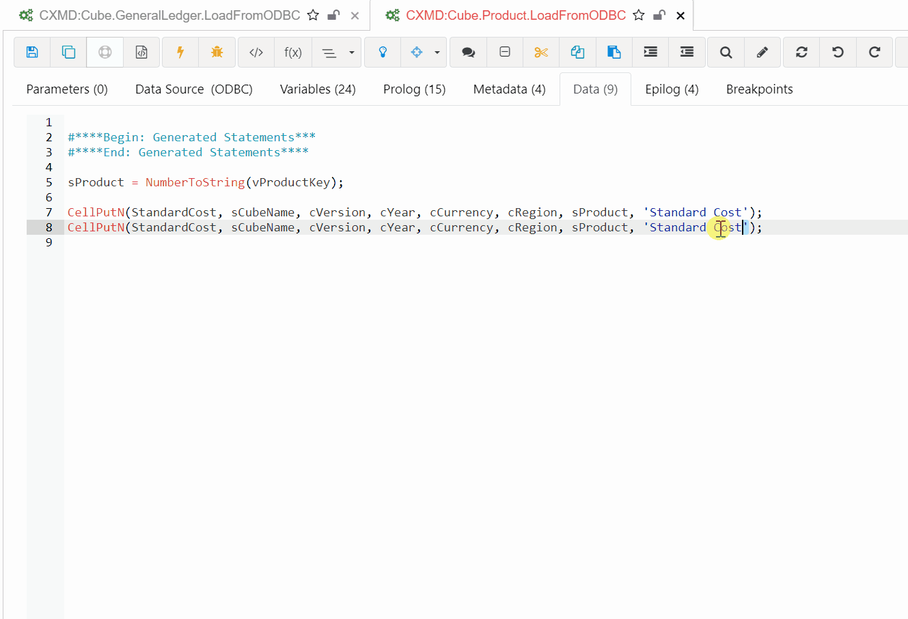Close the GeneralLedger.LoadFromODBC tab

click(355, 16)
